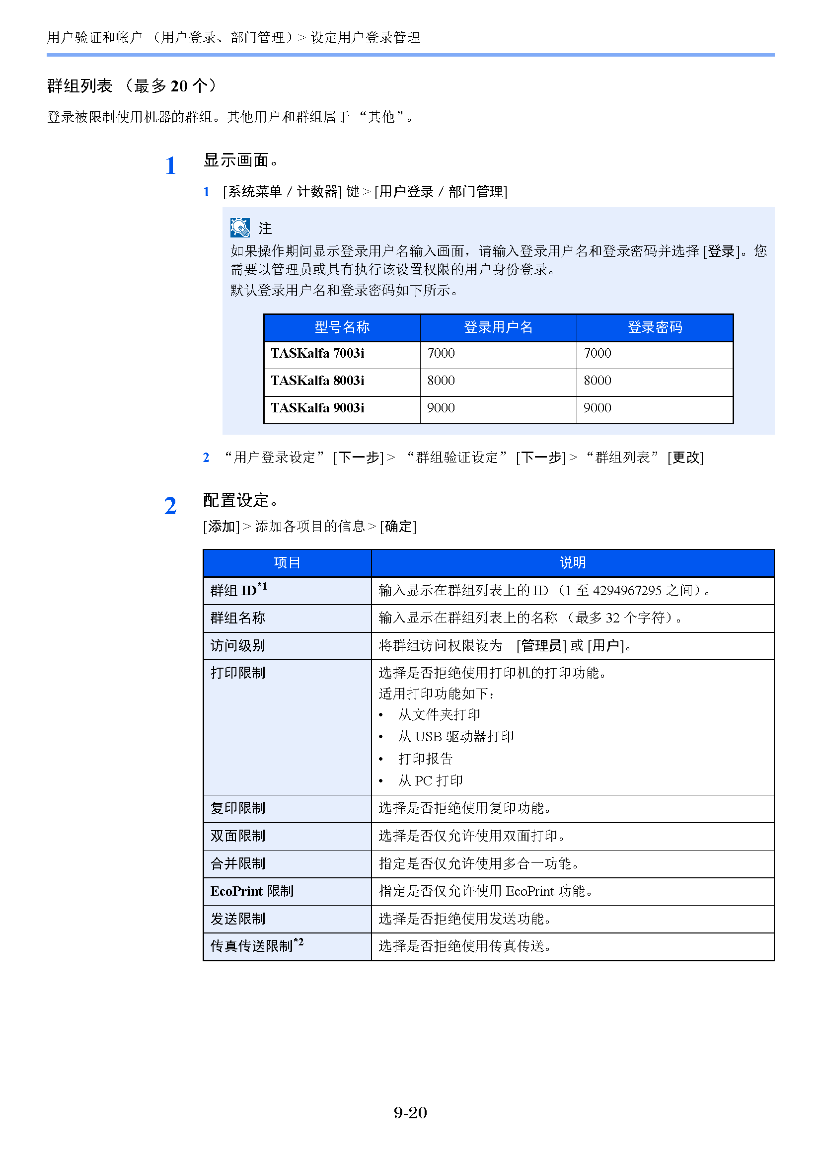This screenshot has width=821, height=1162.
Task: Click the table header 登录密码
Action: 655,327
